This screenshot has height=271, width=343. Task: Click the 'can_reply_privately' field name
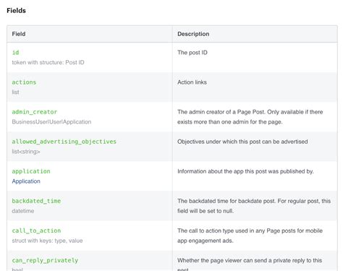pyautogui.click(x=45, y=260)
